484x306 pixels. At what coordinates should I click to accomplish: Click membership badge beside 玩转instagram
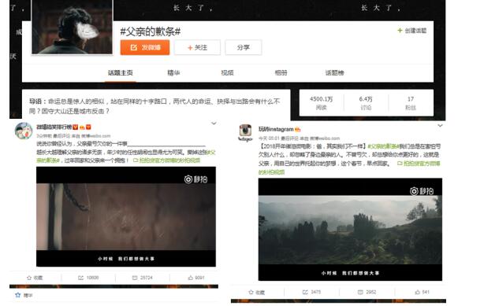297,130
